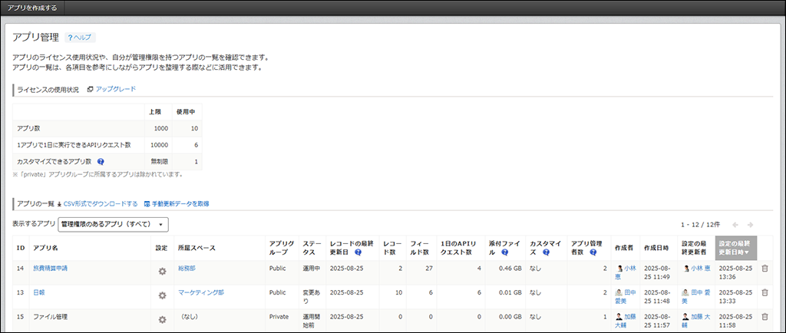Open last updater 小林 恵 in 設定の最終更新者 column
786x333 pixels.
(697, 269)
